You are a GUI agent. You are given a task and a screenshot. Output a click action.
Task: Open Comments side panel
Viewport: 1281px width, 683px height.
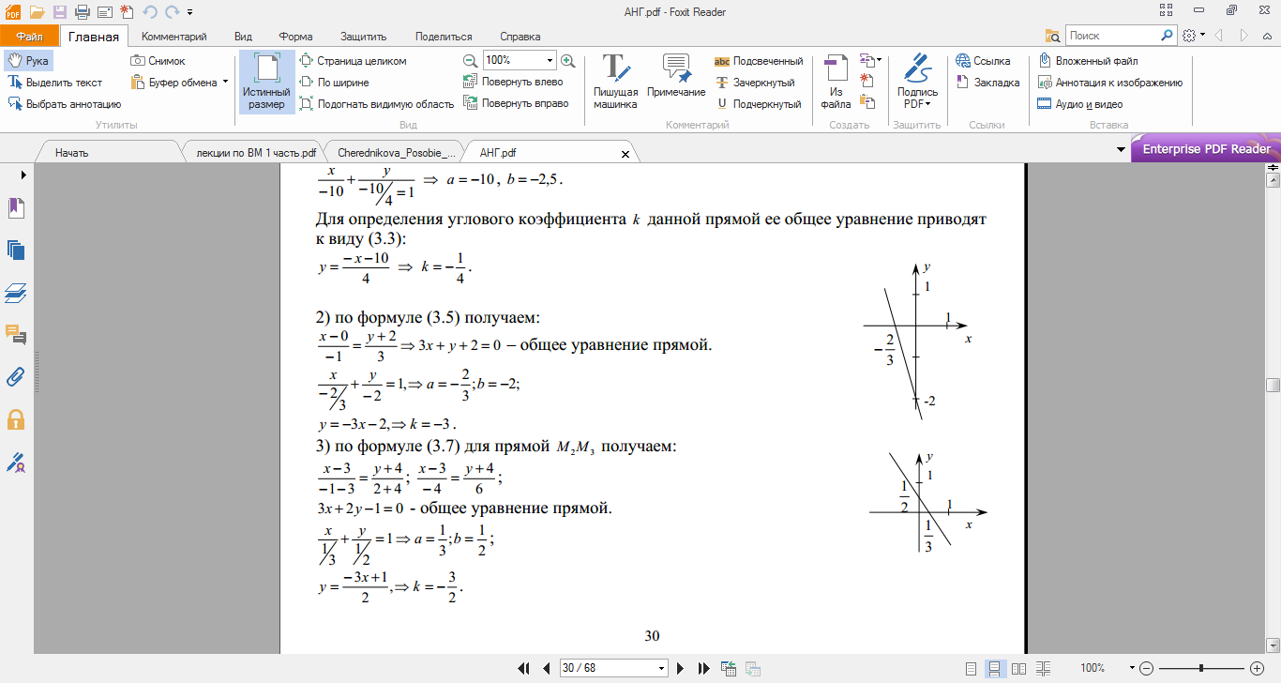pos(16,335)
